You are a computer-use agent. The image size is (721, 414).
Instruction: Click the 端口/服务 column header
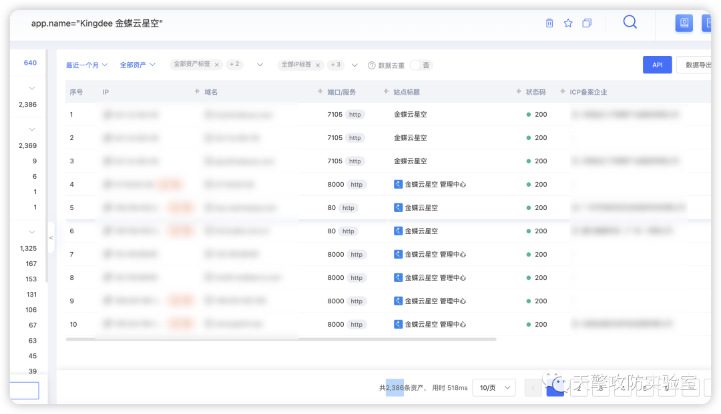pos(342,92)
